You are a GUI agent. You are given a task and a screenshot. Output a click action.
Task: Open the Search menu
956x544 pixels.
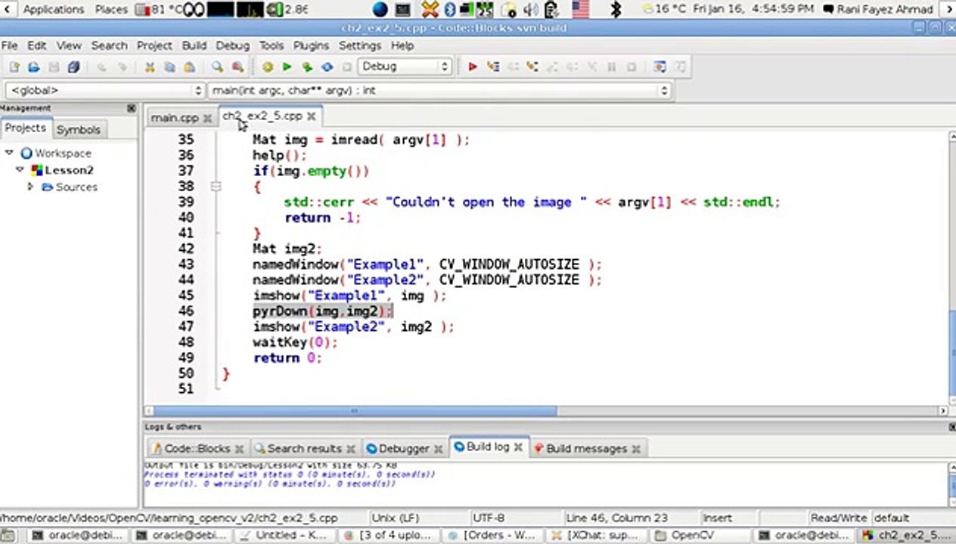click(x=109, y=45)
